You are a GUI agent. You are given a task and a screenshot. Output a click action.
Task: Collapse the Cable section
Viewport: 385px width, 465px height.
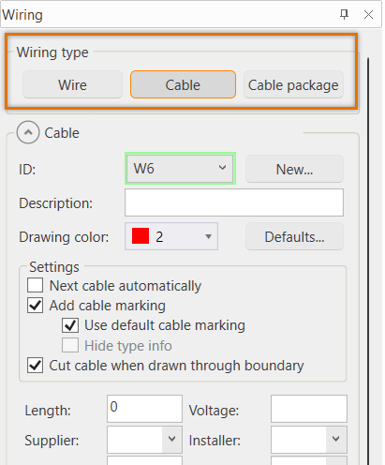tap(28, 132)
